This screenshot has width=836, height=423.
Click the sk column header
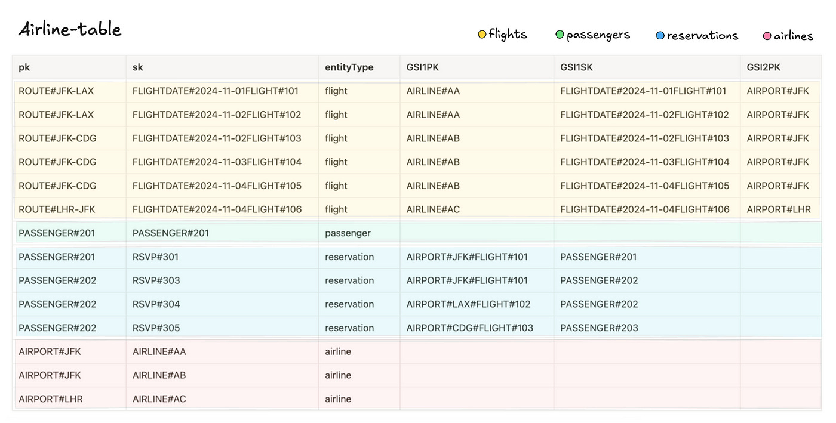(x=222, y=67)
